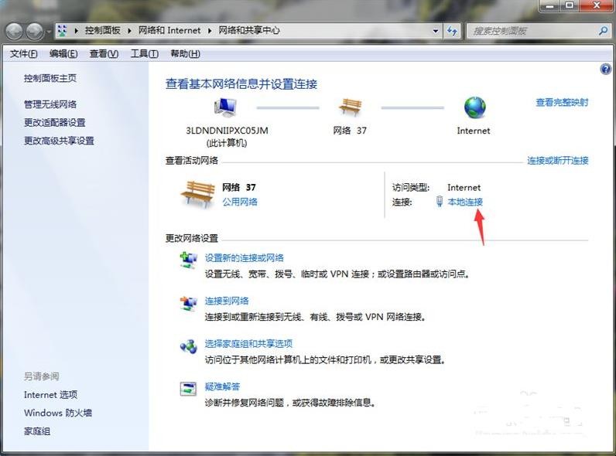
Task: Click the search magnifier icon
Action: tap(604, 31)
